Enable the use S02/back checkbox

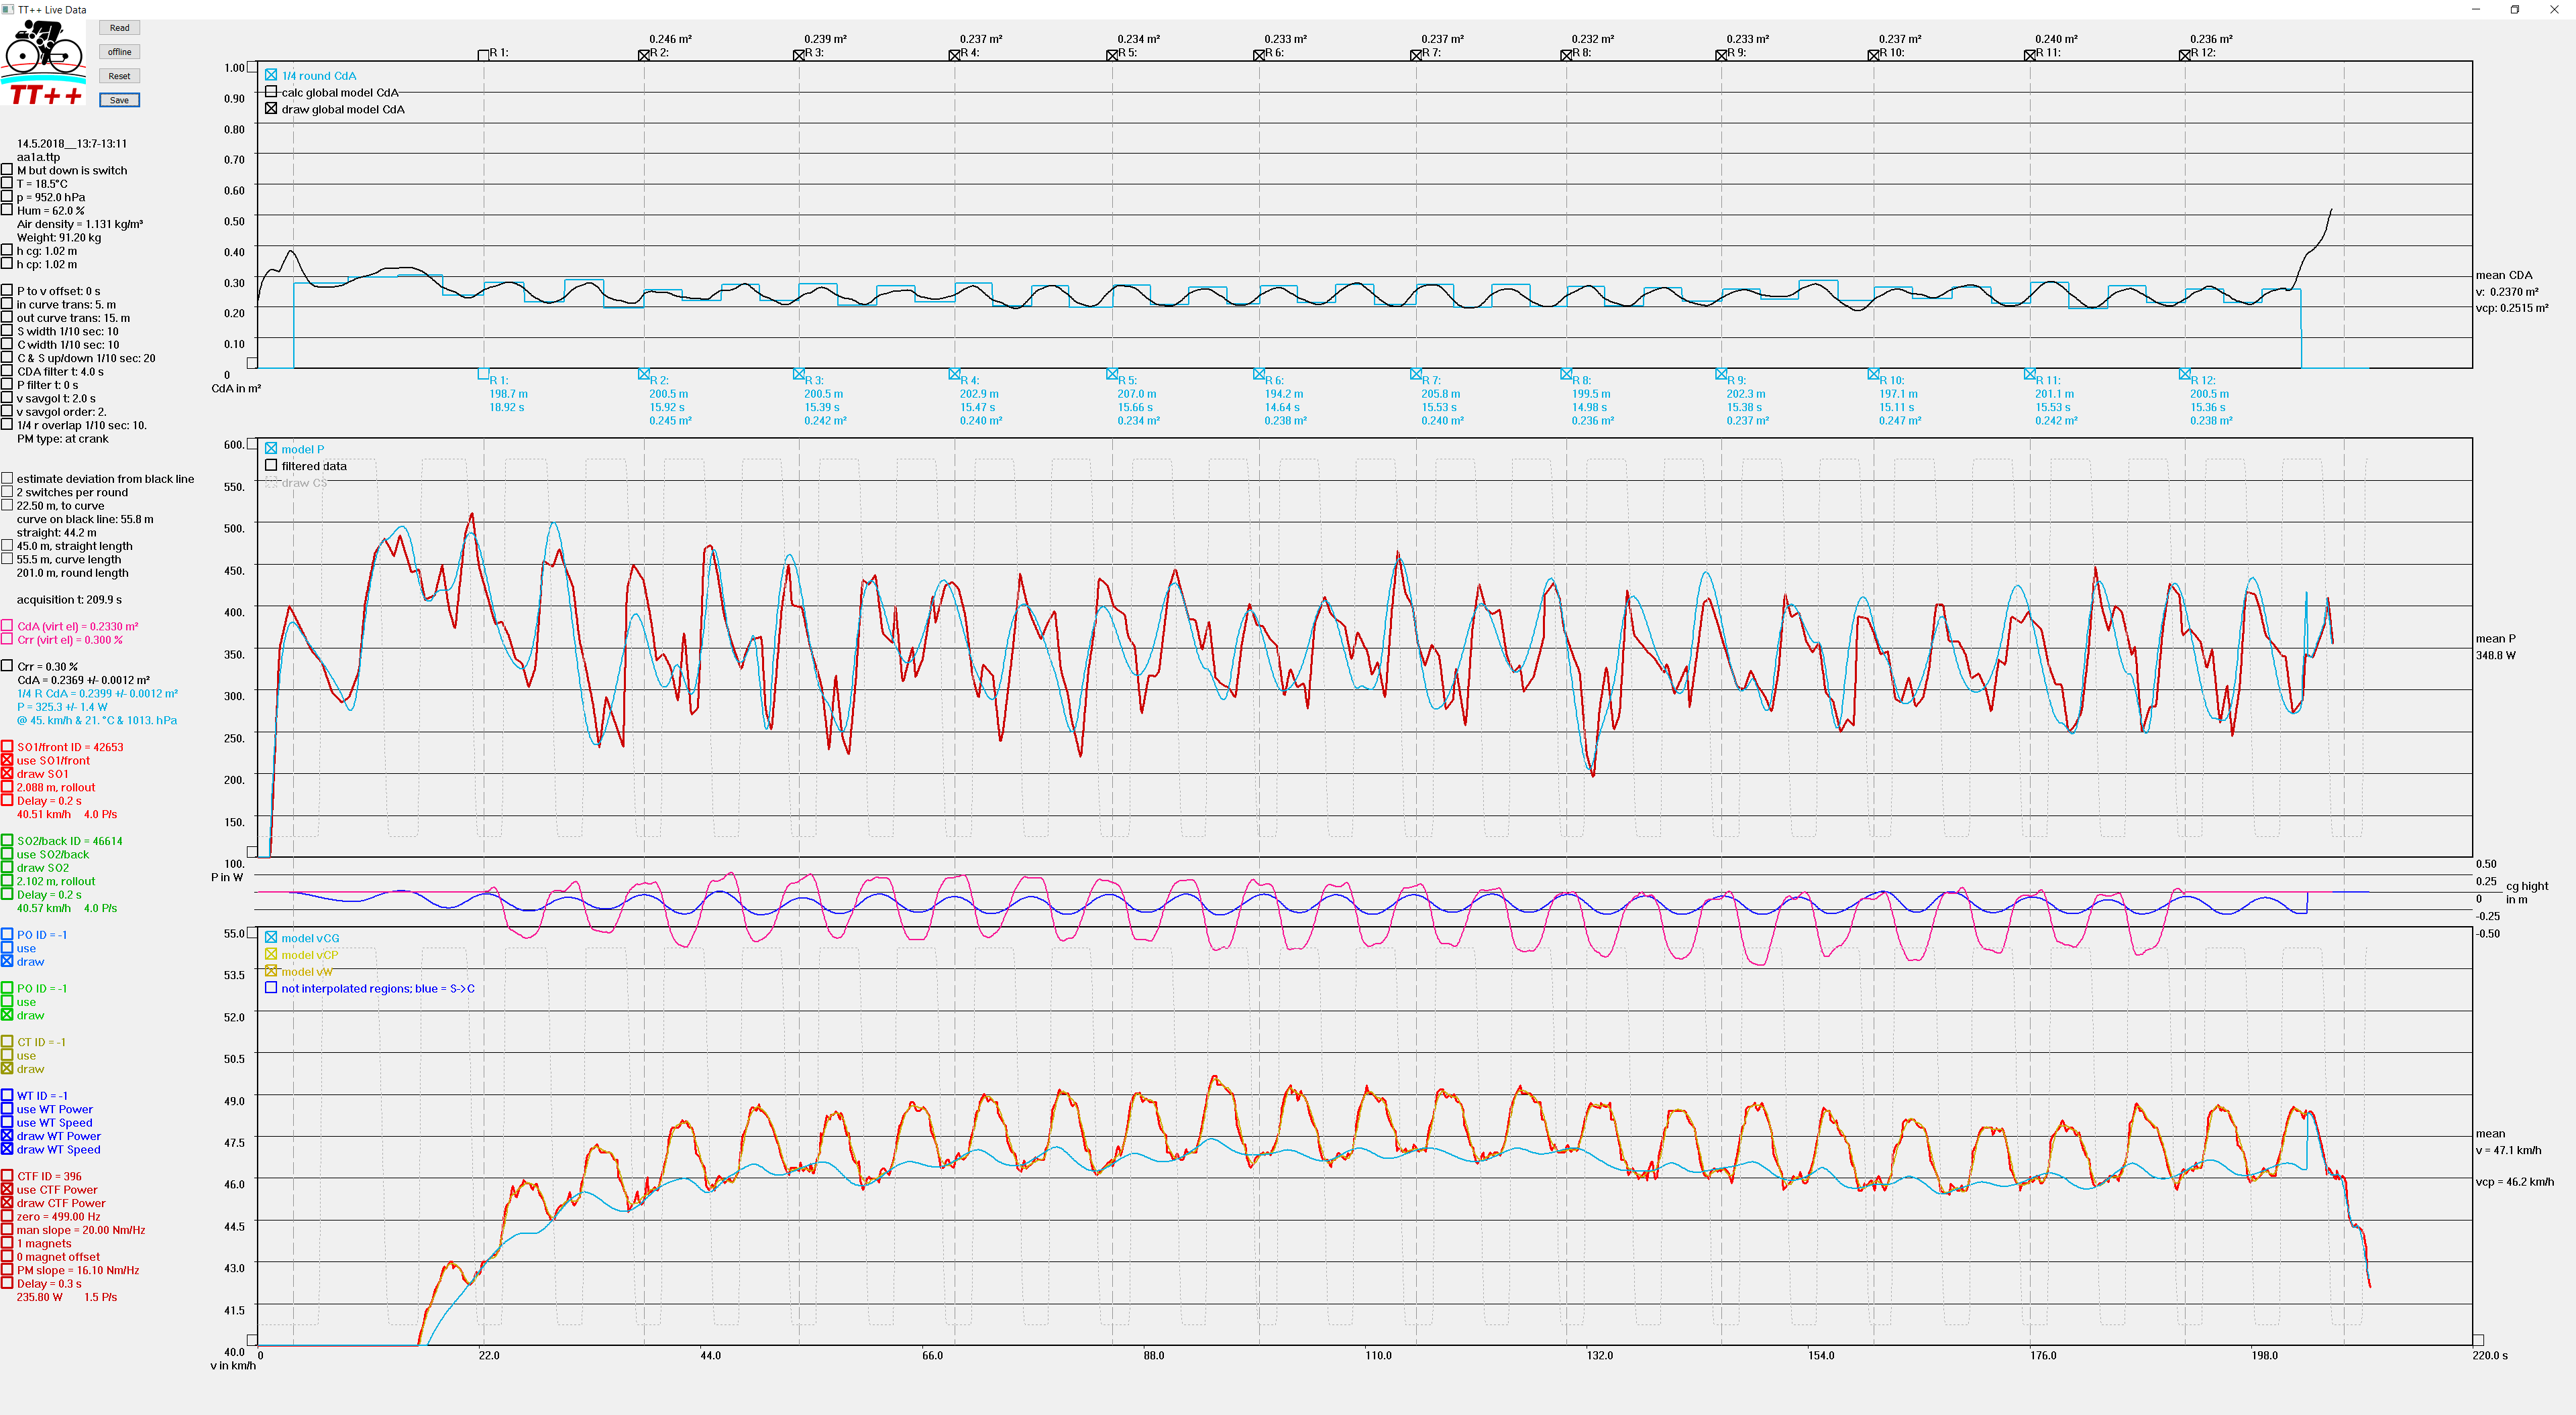tap(7, 854)
